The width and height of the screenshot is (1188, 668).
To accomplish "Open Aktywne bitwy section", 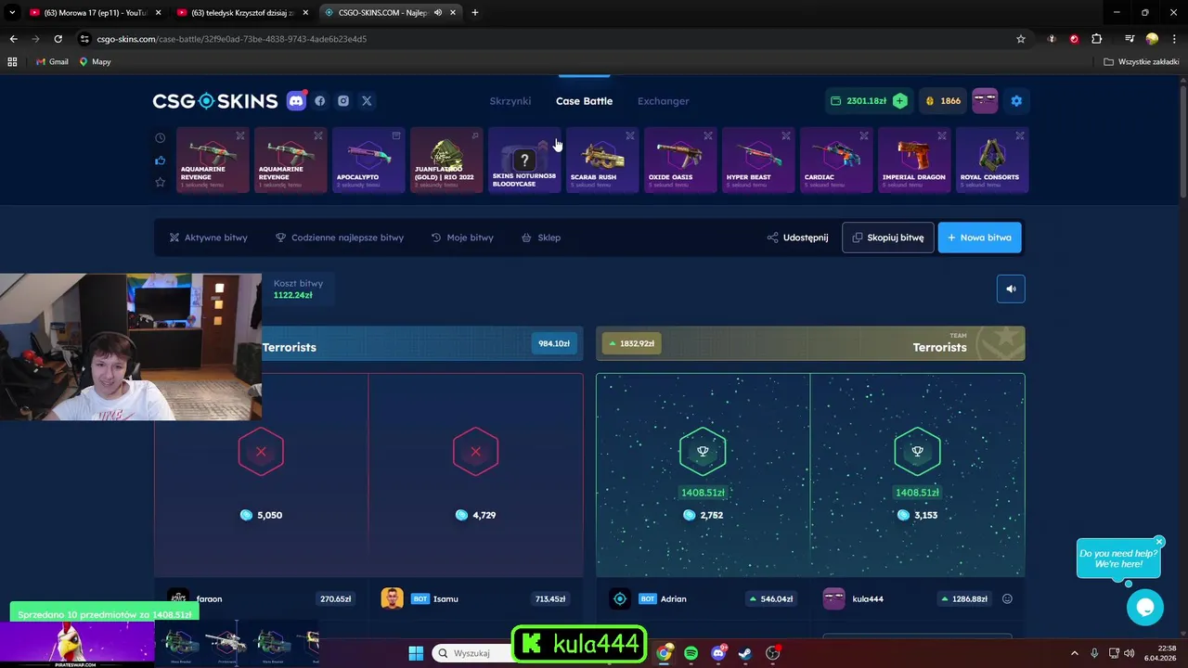I will click(208, 238).
